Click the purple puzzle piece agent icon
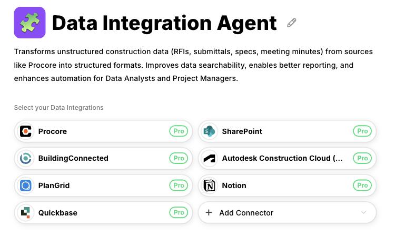 point(30,23)
